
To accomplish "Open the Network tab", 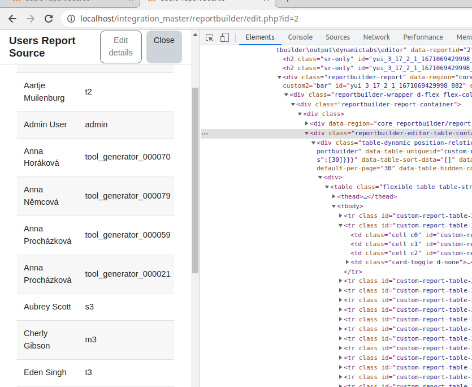I will tap(376, 37).
